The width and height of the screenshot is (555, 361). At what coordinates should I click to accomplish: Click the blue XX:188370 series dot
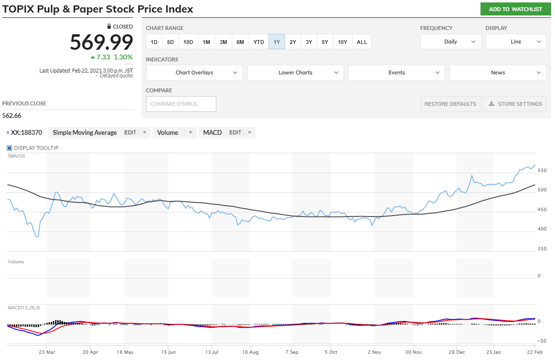tap(8, 132)
